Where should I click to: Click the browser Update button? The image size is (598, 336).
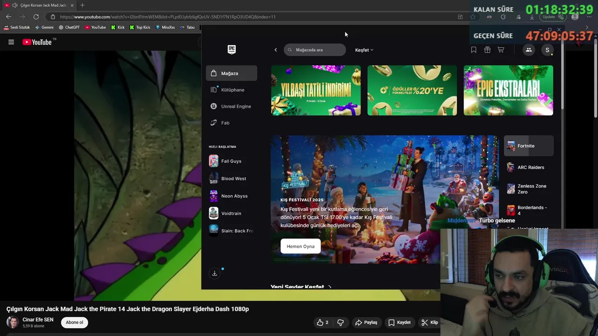click(x=553, y=17)
